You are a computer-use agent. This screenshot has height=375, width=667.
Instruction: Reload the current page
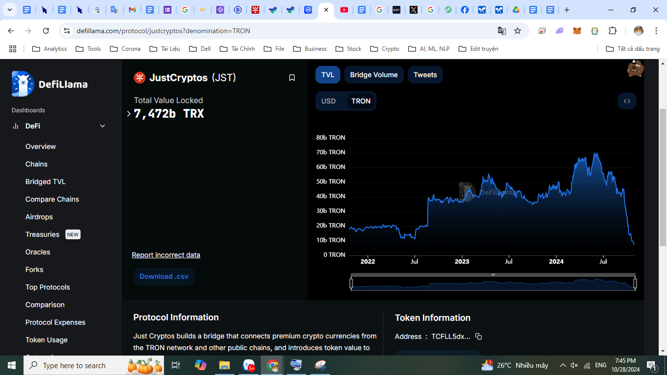pyautogui.click(x=46, y=31)
